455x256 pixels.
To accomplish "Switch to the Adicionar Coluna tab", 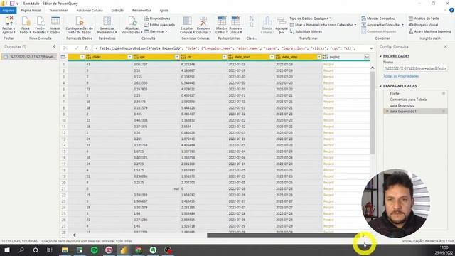I will [x=90, y=11].
